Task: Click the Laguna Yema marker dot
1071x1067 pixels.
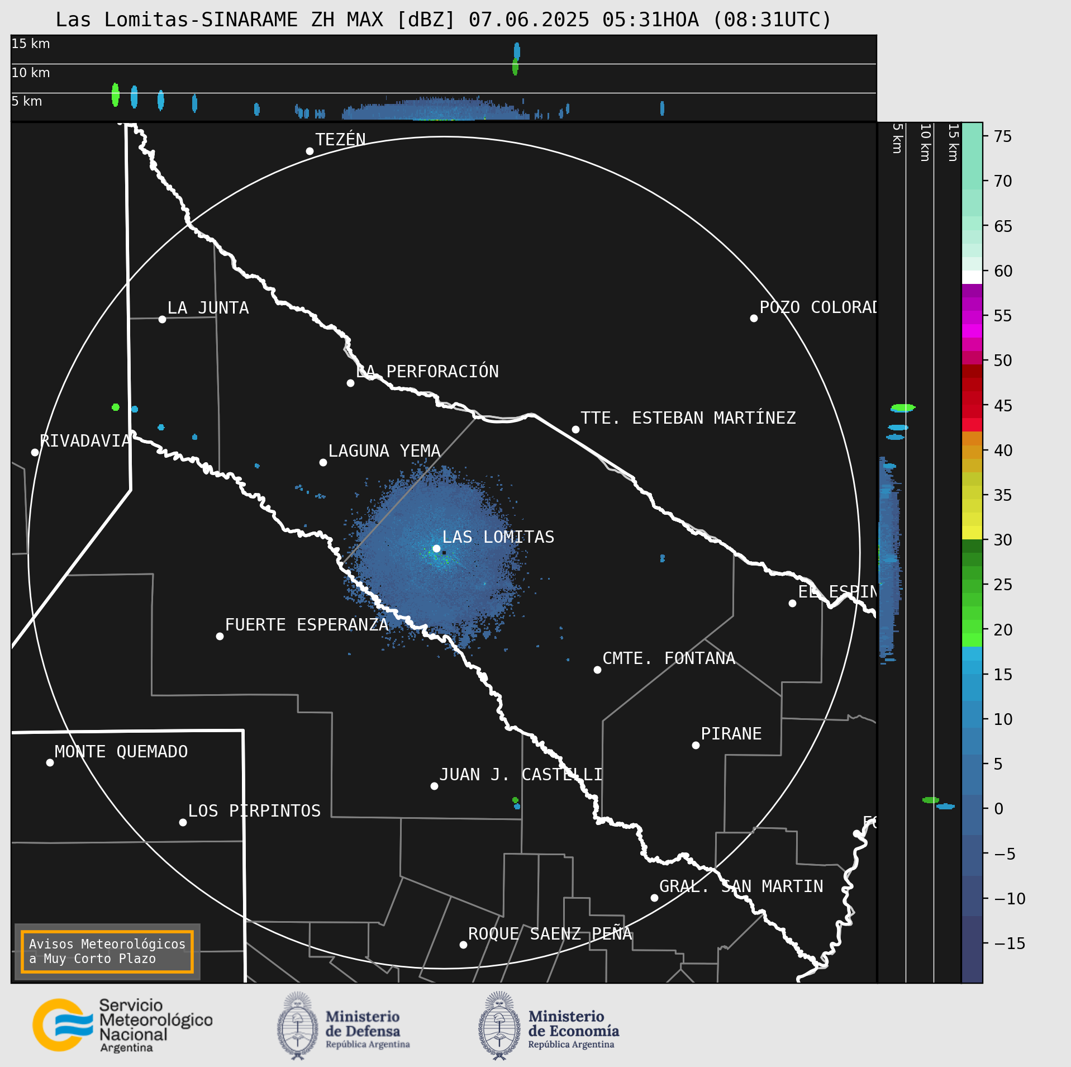Action: coord(323,462)
